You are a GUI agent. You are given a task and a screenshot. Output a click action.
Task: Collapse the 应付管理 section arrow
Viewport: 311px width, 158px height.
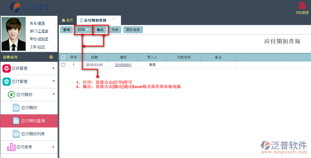coord(53,81)
